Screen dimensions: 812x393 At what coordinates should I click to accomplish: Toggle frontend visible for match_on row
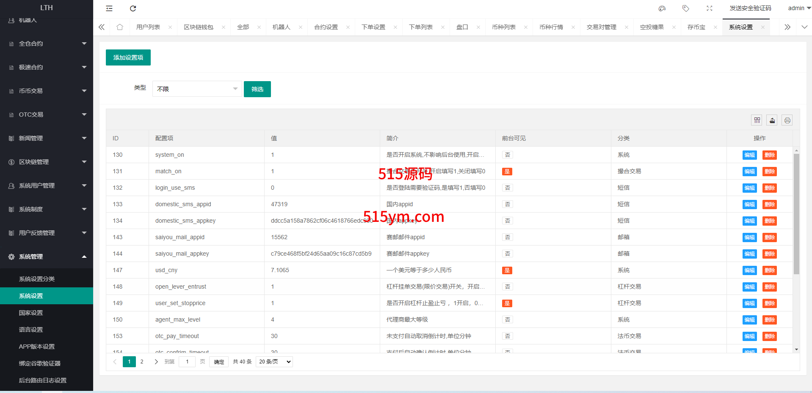click(507, 172)
